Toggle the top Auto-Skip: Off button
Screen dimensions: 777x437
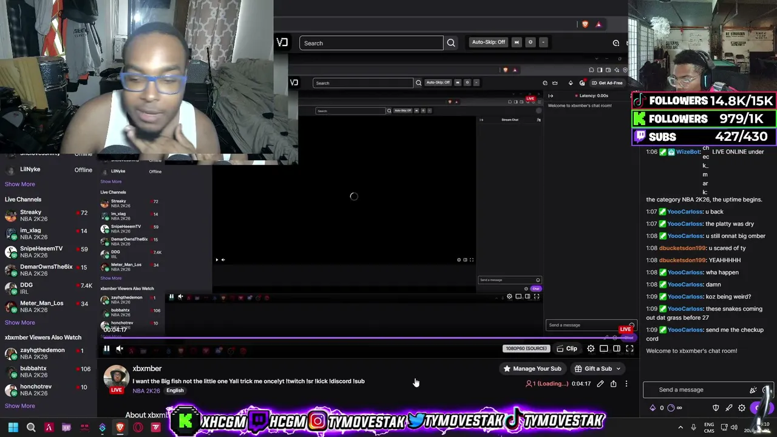[489, 42]
